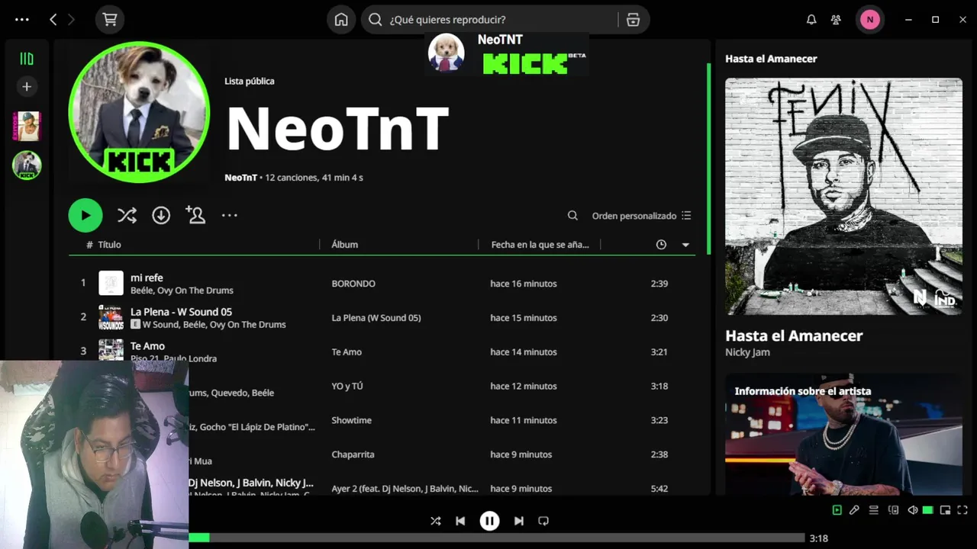The height and width of the screenshot is (549, 977).
Task: Click 'mi refe' album art thumbnail
Action: (x=111, y=283)
